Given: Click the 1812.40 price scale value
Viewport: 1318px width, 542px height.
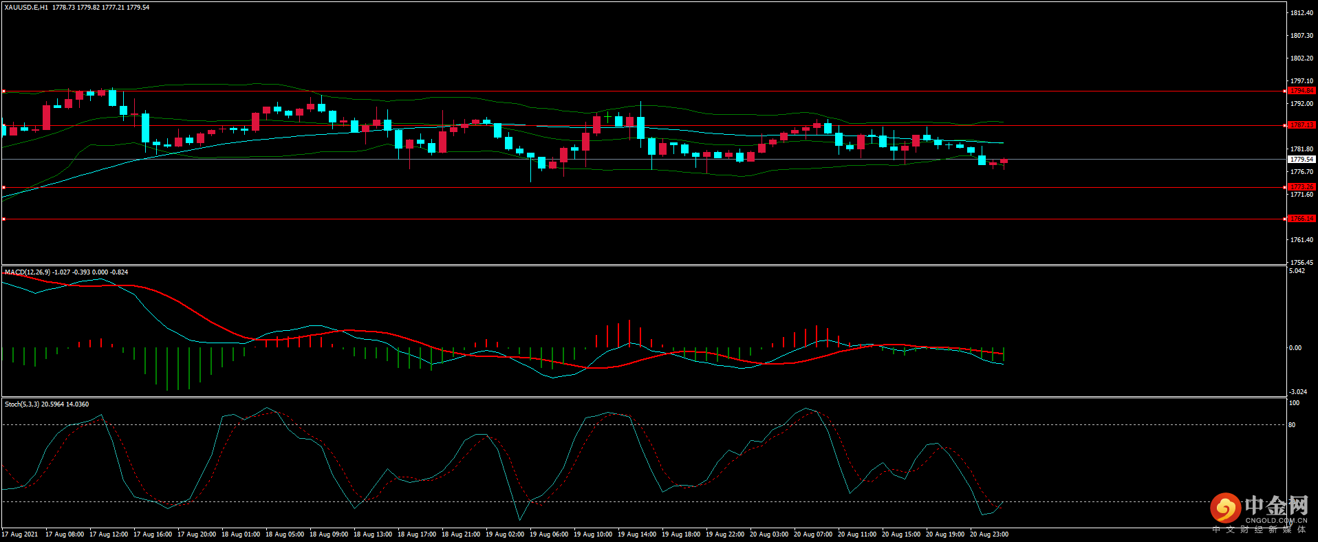Looking at the screenshot, I should pyautogui.click(x=1301, y=13).
